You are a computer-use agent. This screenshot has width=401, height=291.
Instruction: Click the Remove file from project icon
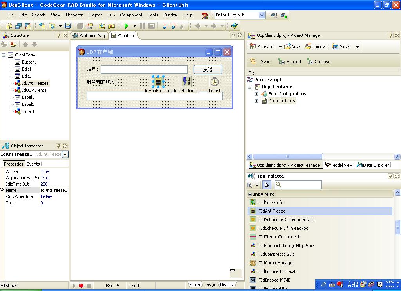(112, 26)
